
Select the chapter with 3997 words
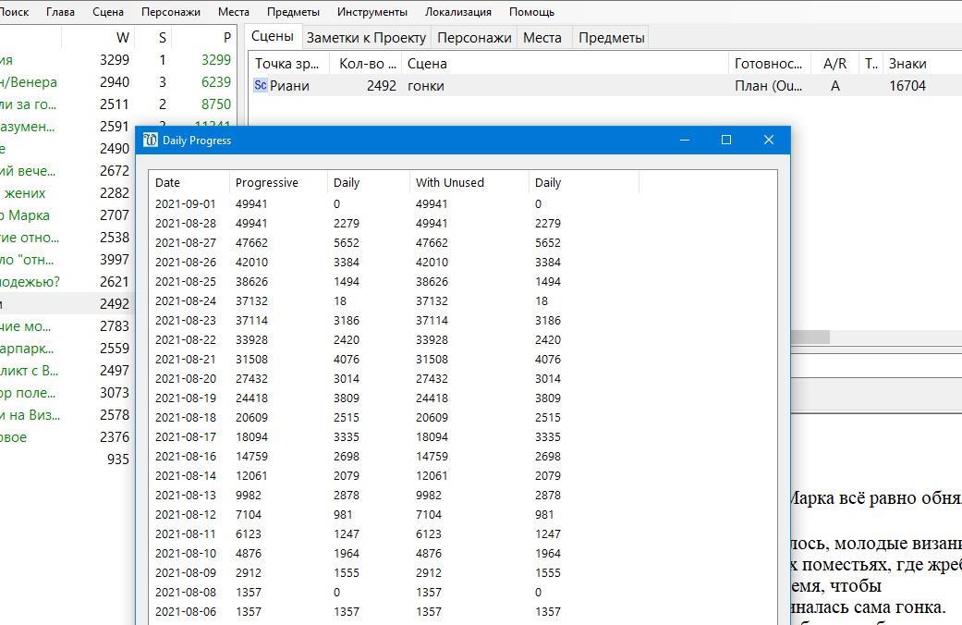coord(65,260)
